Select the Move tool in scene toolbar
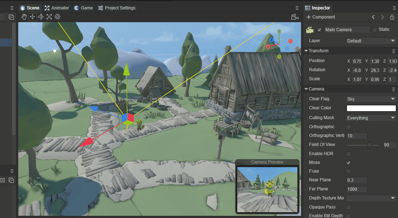This screenshot has height=218, width=398. click(x=32, y=17)
